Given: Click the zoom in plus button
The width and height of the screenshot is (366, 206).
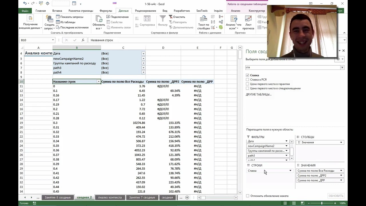Looking at the screenshot, I should coord(335,203).
